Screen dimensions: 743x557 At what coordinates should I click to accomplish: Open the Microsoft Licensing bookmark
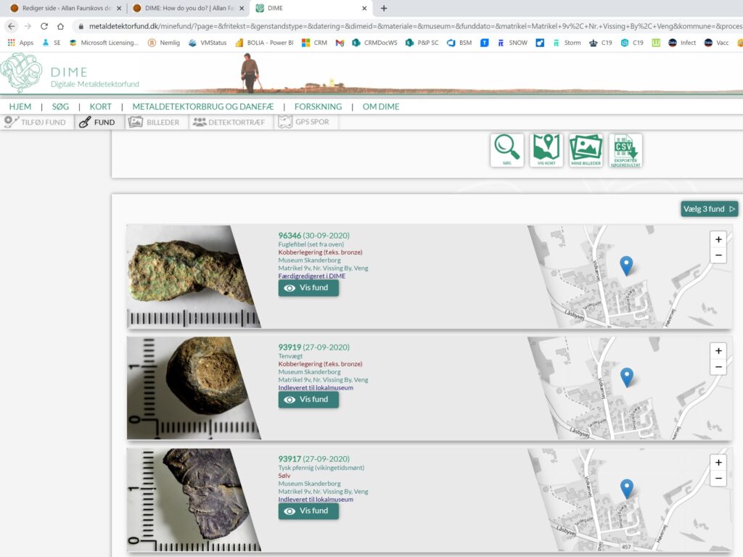[104, 43]
